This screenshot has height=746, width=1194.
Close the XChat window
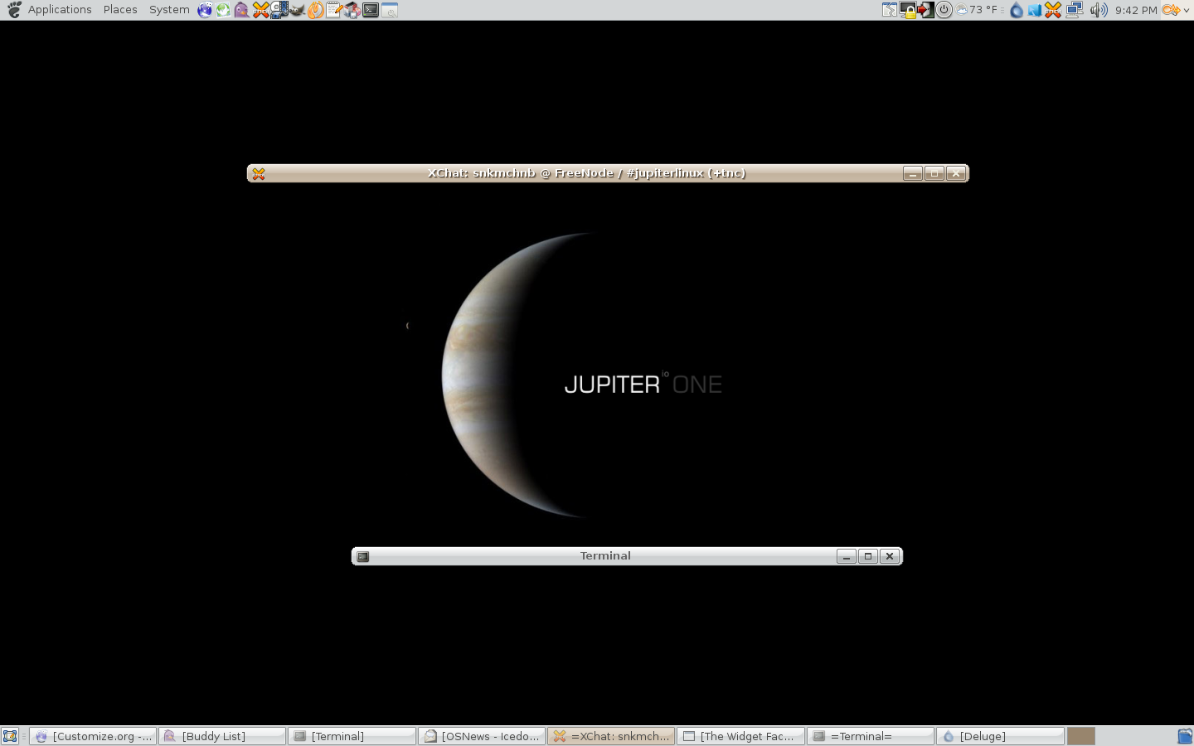point(956,173)
